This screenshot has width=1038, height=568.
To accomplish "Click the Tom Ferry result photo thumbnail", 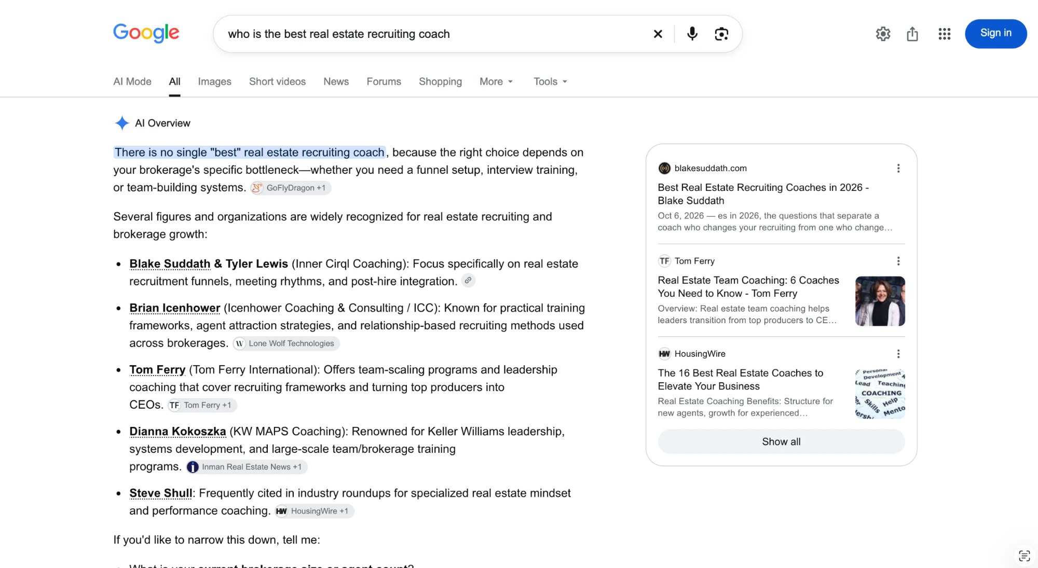I will [880, 301].
